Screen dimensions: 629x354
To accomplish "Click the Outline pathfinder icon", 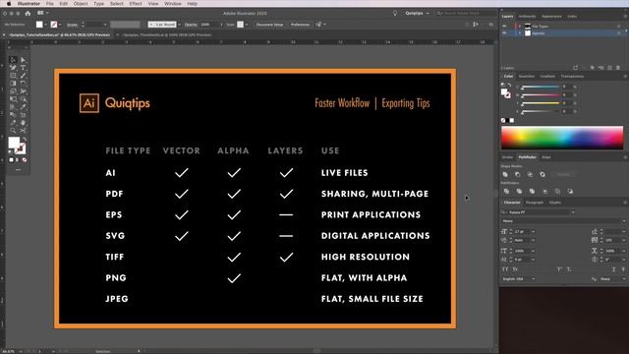I will [557, 192].
